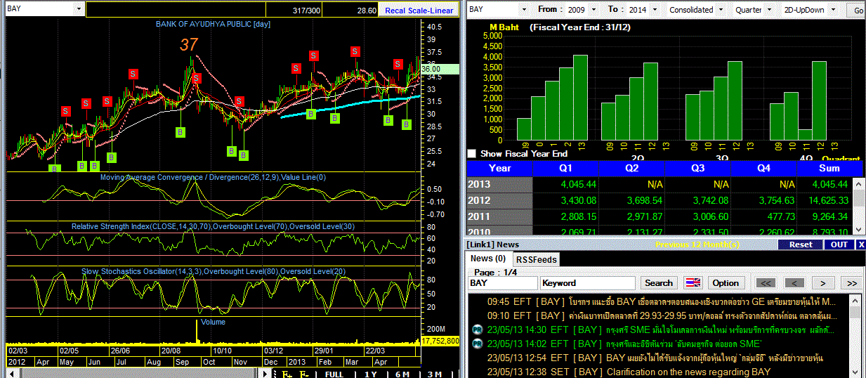Open the financials symbol BAY combo box

pyautogui.click(x=498, y=10)
